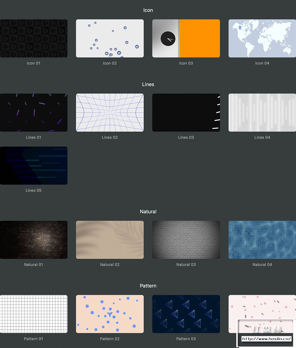Click the Natural 03 label
The width and height of the screenshot is (296, 348).
(x=186, y=265)
